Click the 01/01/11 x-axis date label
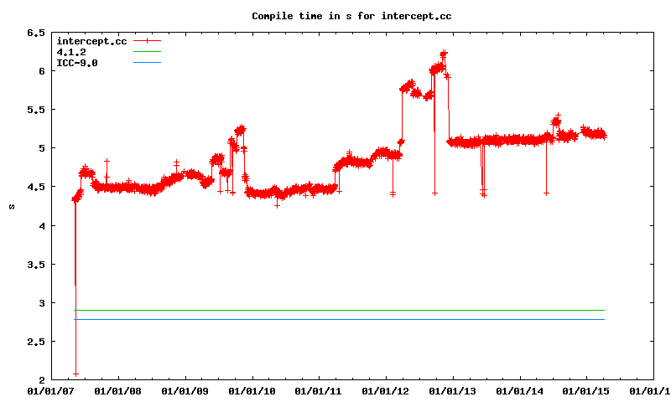This screenshot has width=671, height=402. point(319,390)
